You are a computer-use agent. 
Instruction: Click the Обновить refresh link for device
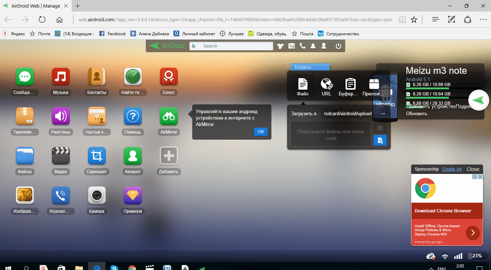416,113
